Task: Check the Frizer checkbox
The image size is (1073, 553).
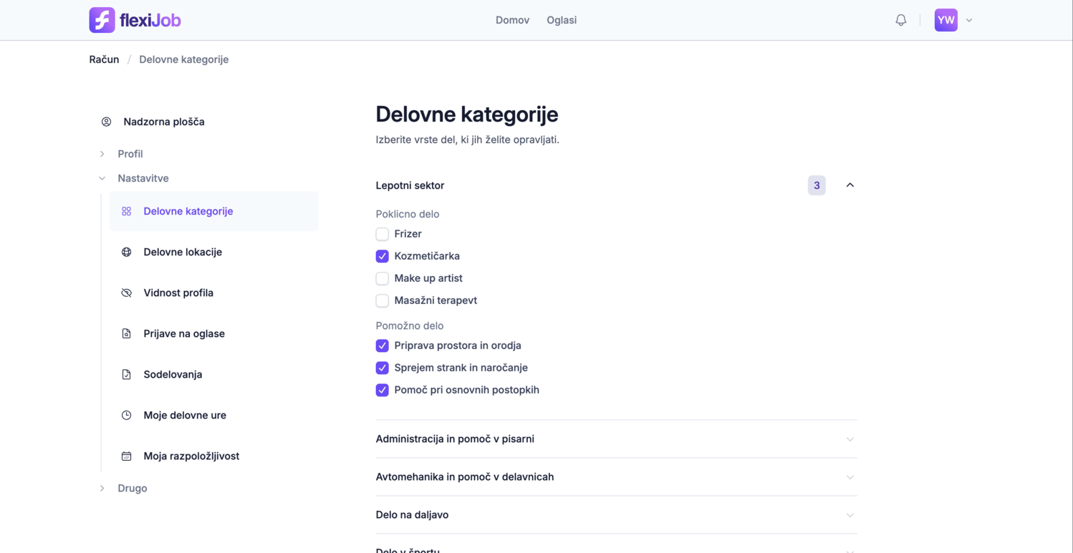Action: (x=382, y=234)
